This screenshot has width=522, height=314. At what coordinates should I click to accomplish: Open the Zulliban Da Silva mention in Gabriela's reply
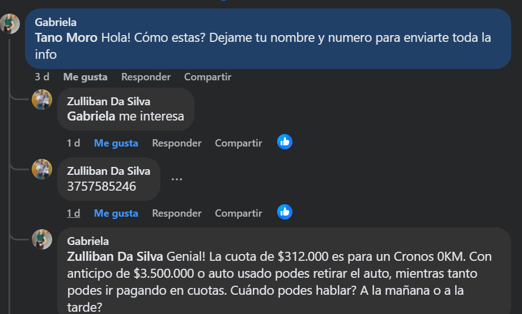click(x=114, y=257)
